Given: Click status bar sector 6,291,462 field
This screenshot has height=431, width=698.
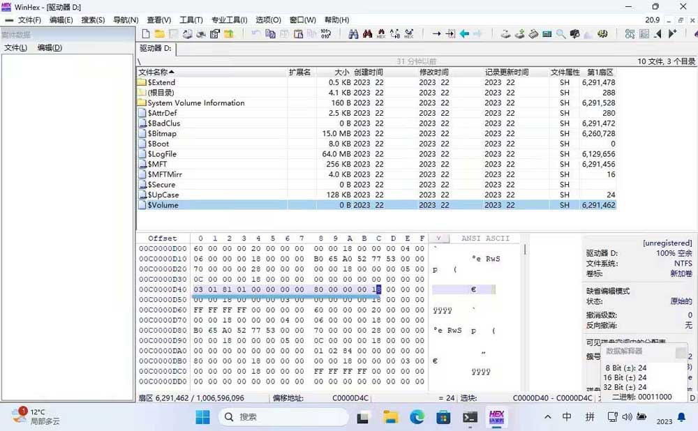Looking at the screenshot, I should point(191,398).
